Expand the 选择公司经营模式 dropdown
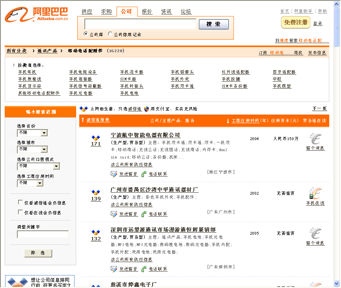This screenshot has width=341, height=288. 56,166
